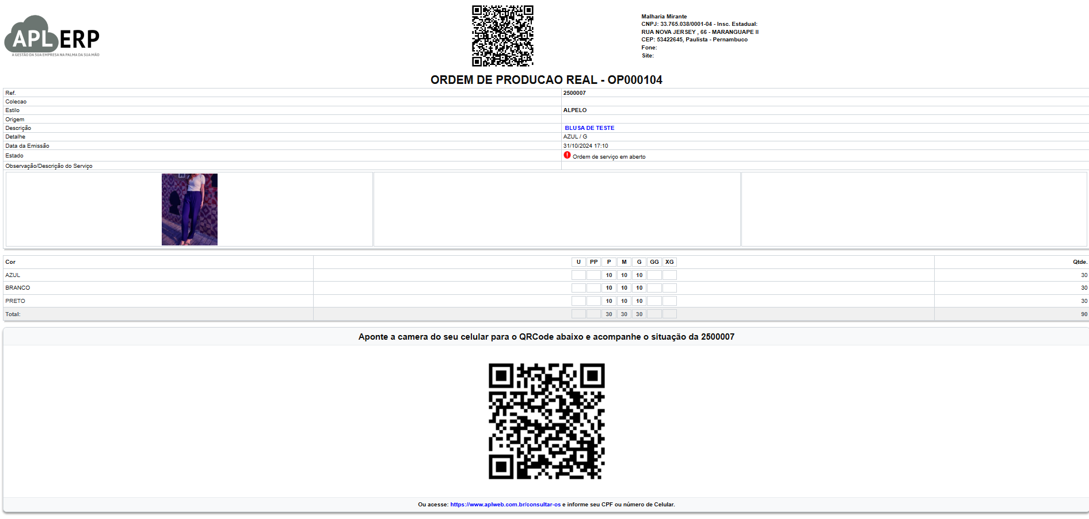The height and width of the screenshot is (519, 1089).
Task: Click the Site: line in the company header
Action: 648,56
